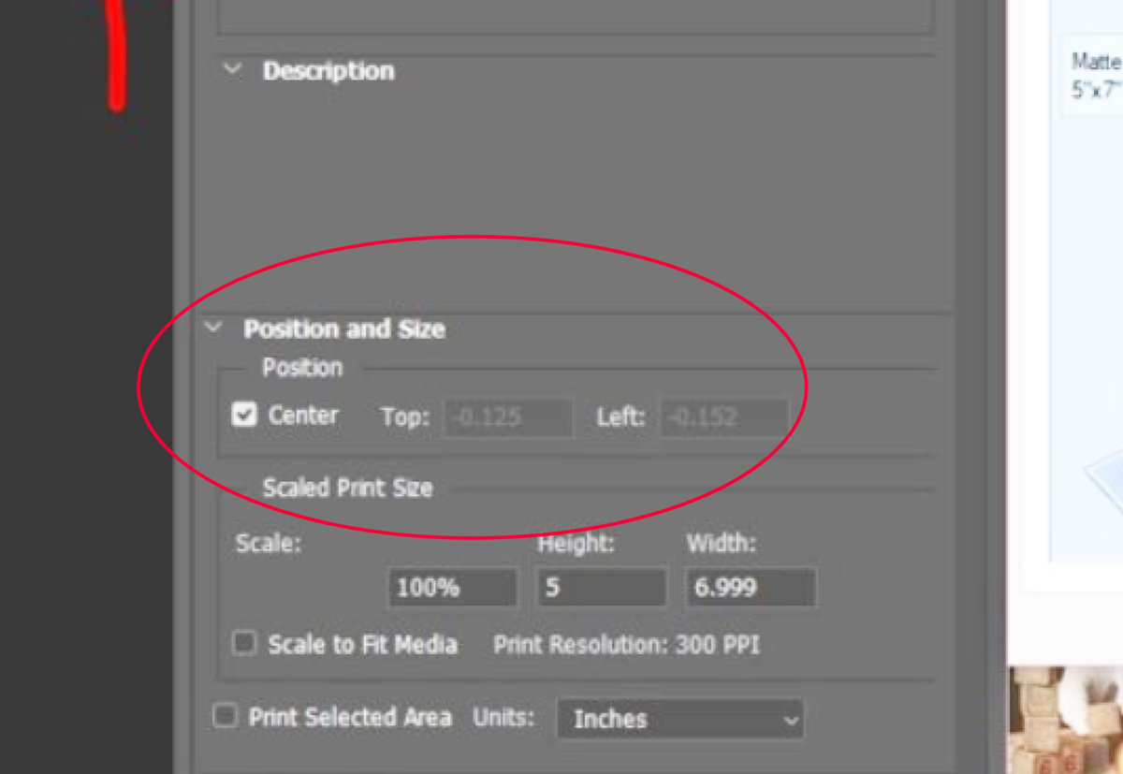Click the Print Resolution 300 PPI text

click(x=626, y=645)
